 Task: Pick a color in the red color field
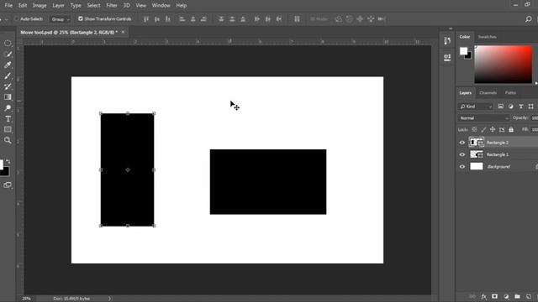pyautogui.click(x=504, y=65)
